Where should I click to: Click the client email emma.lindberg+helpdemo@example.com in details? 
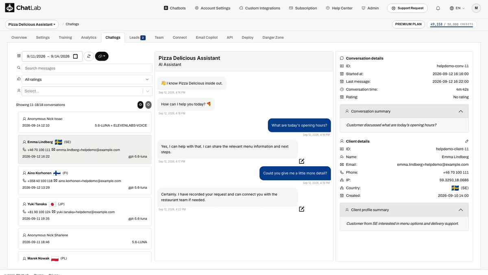433,165
